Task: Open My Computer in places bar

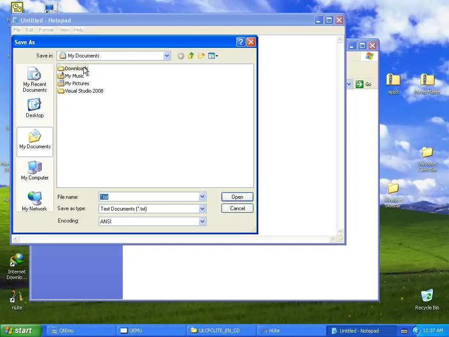Action: pyautogui.click(x=35, y=171)
